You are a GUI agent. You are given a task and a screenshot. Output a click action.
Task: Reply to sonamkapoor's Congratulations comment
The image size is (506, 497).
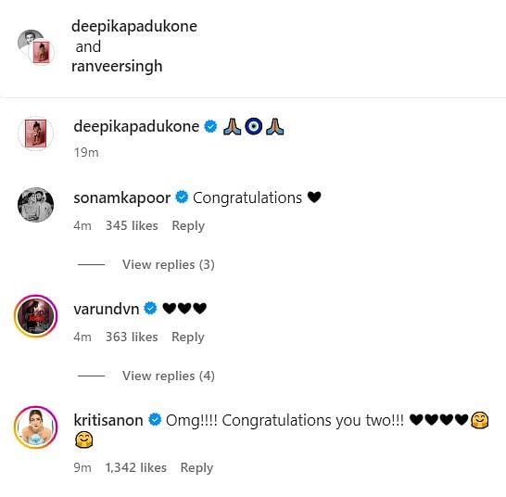coord(188,225)
